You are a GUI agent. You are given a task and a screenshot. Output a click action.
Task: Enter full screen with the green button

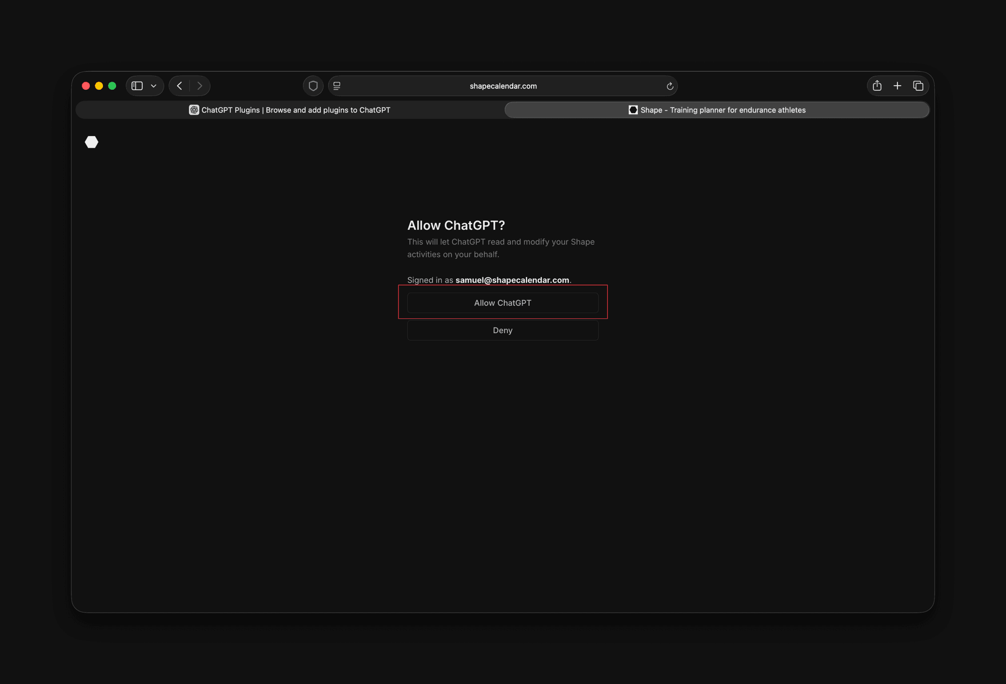click(112, 86)
